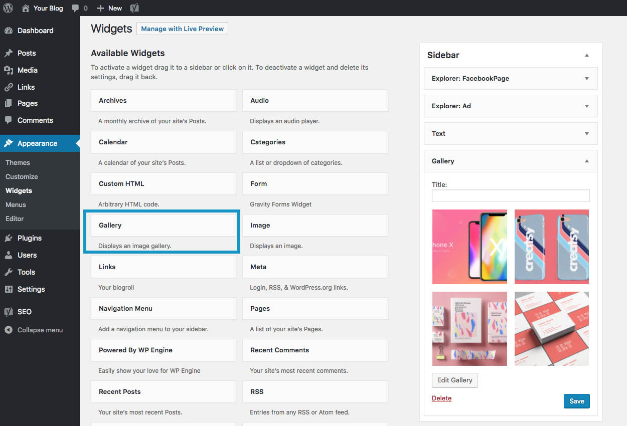Select the Recent Posts available widget

click(x=164, y=392)
